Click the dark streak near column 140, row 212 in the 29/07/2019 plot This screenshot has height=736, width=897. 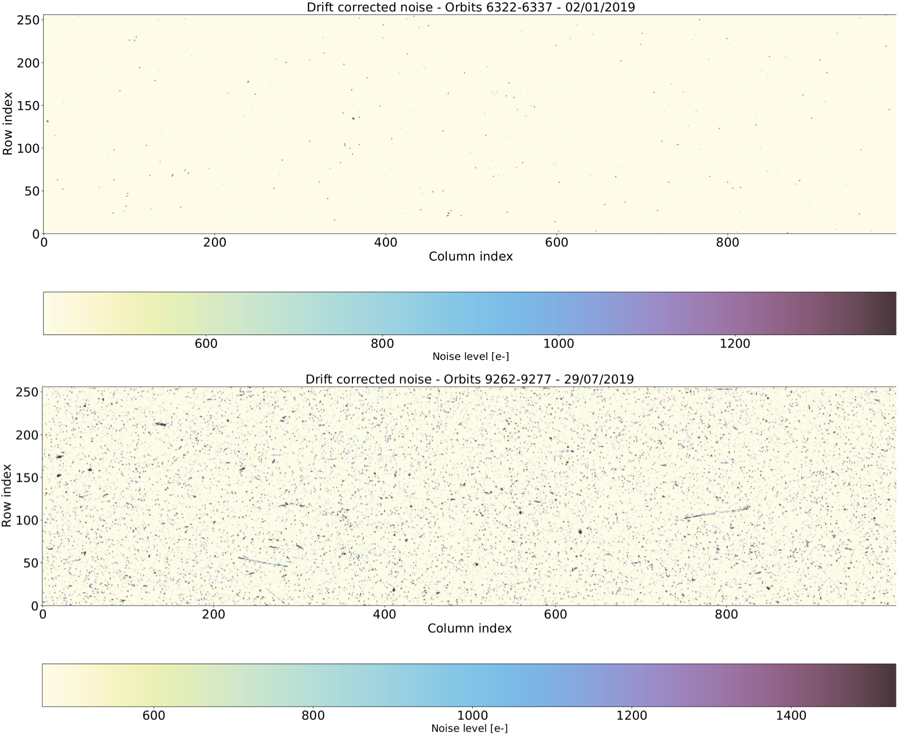pyautogui.click(x=161, y=424)
